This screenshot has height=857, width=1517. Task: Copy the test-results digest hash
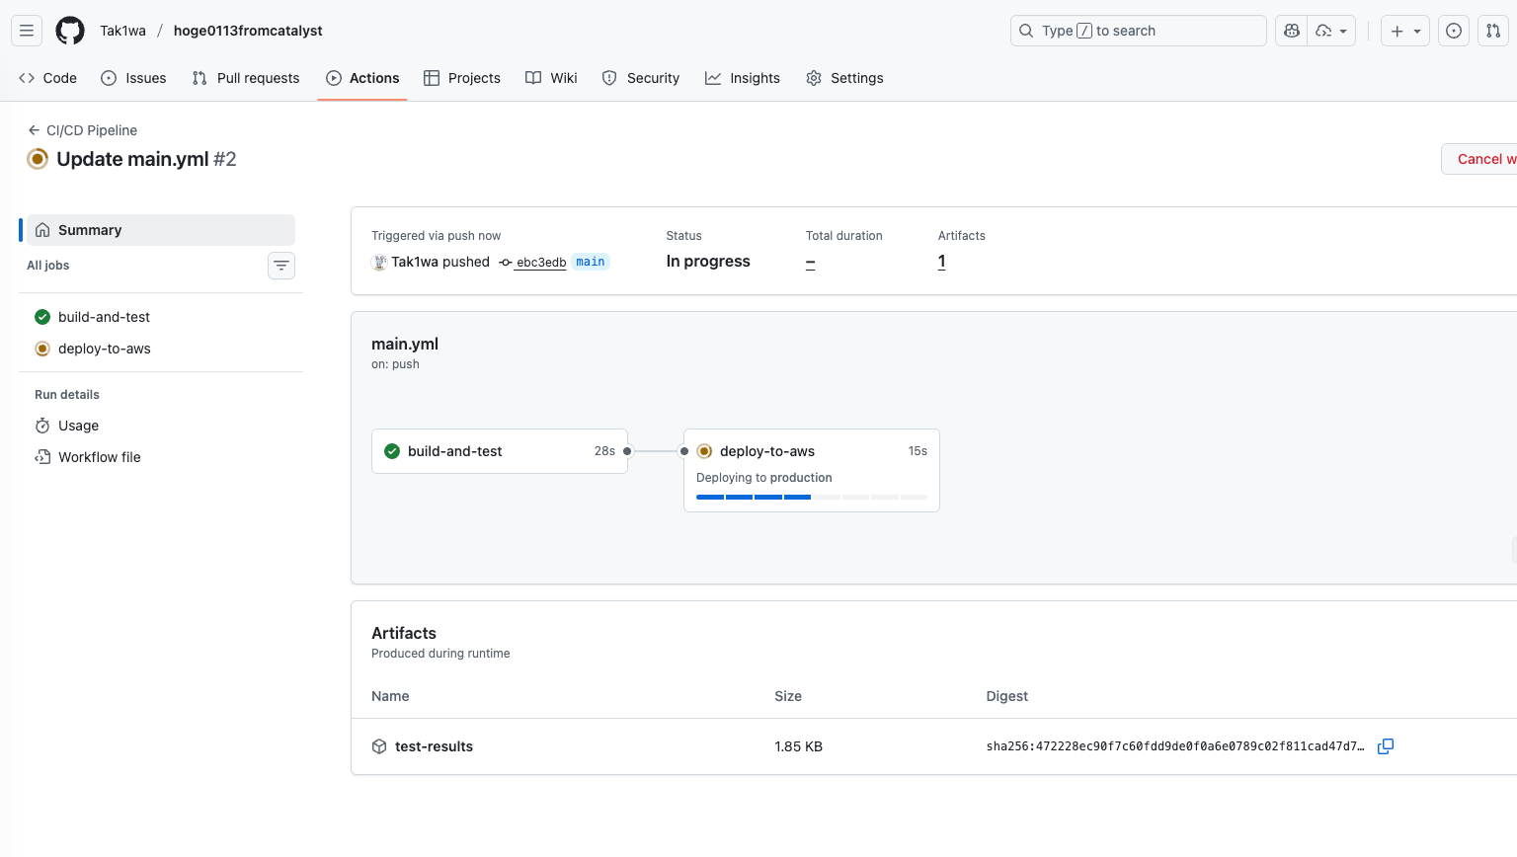pyautogui.click(x=1386, y=746)
